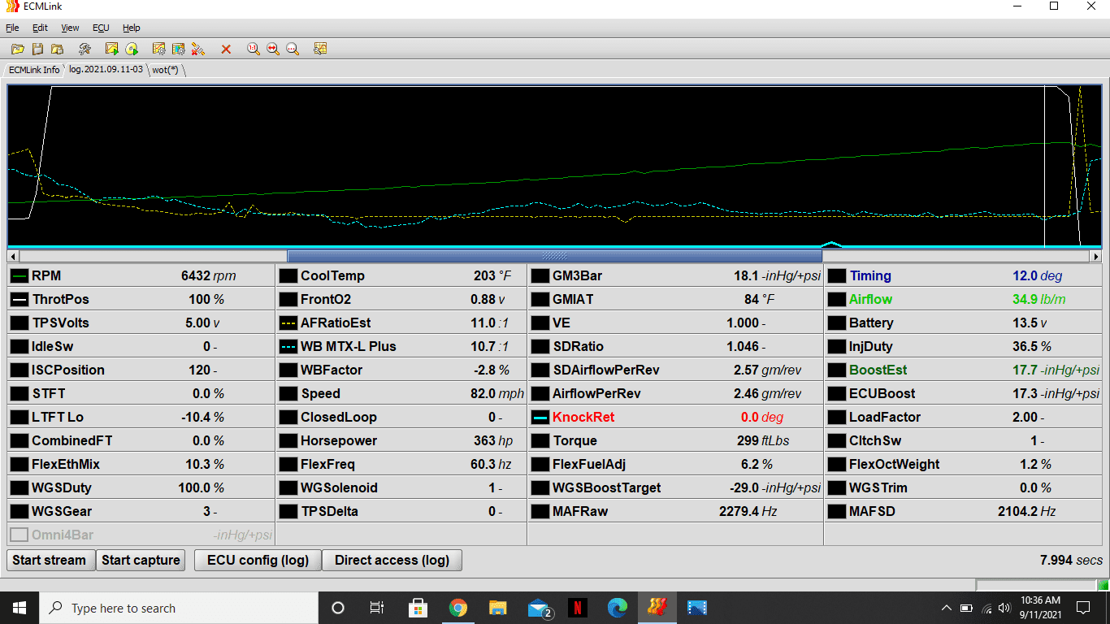The image size is (1110, 624).
Task: Open the Windows Start menu
Action: pos(19,608)
